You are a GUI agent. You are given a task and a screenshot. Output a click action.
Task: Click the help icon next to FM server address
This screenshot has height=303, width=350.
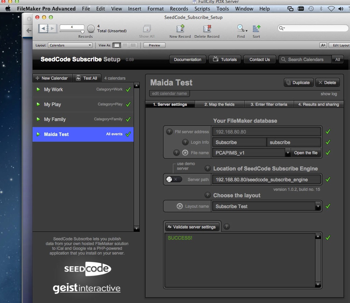(169, 132)
